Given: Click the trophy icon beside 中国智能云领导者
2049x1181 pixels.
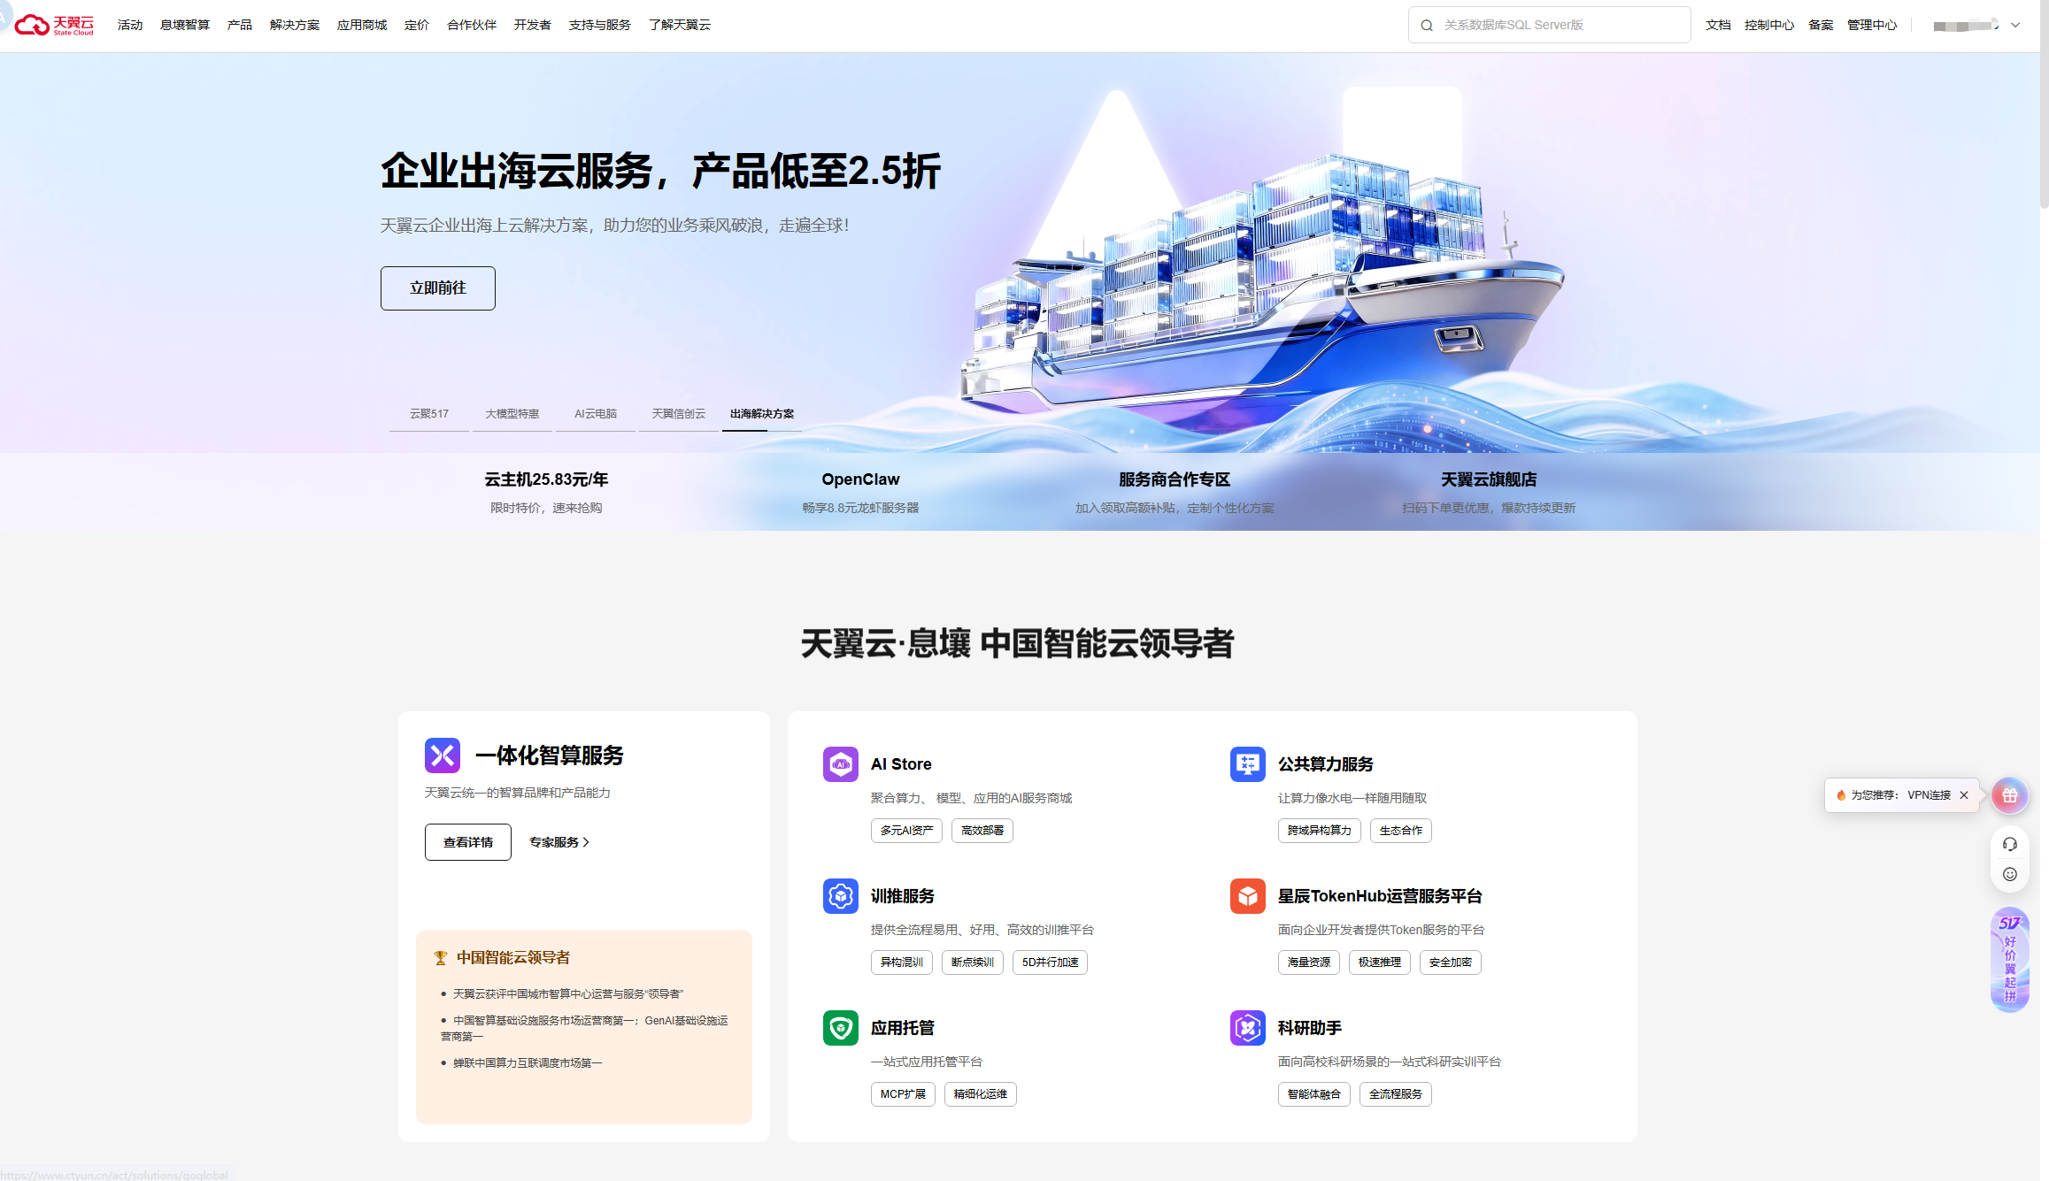Looking at the screenshot, I should coord(440,958).
